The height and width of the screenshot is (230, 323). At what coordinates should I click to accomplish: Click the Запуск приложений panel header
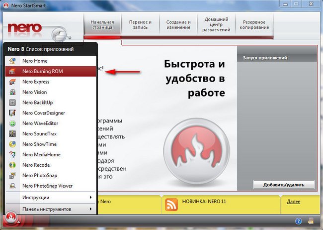point(277,58)
